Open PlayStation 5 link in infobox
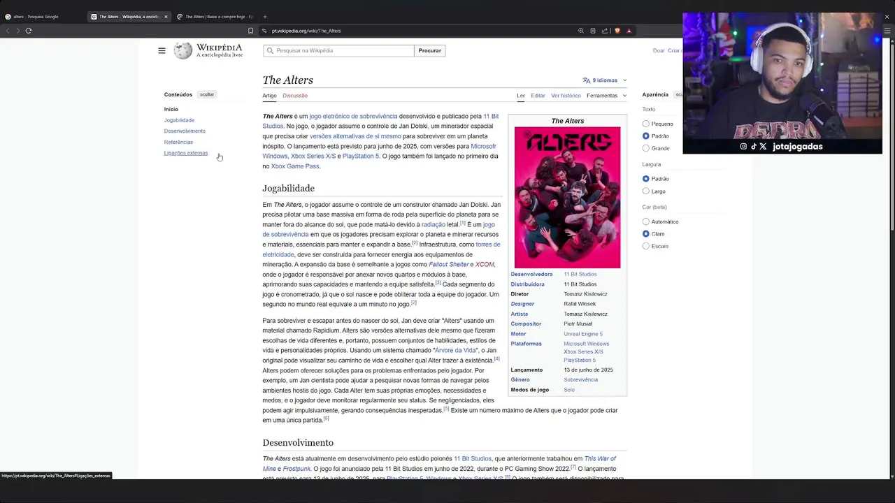Viewport: 895px width, 503px height. tap(580, 360)
